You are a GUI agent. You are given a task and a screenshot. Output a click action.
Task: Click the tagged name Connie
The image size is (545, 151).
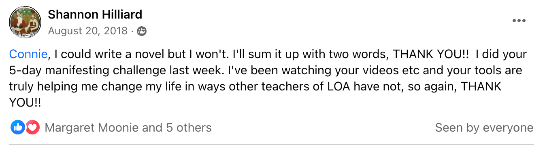28,54
